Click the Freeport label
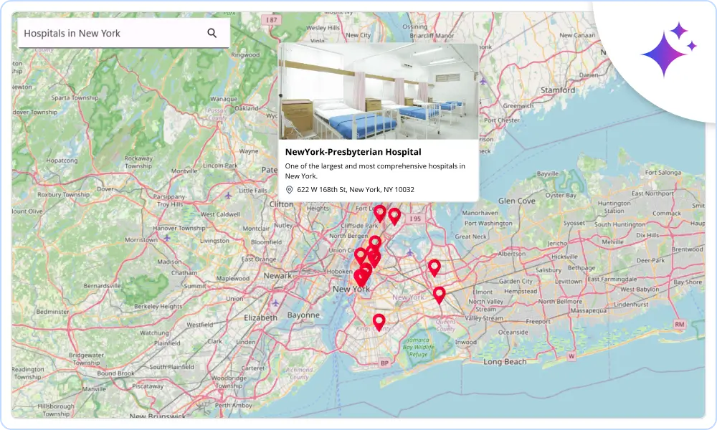 [538, 321]
